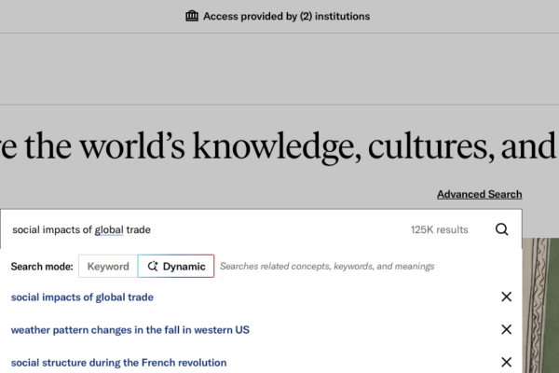Pick 'social structure during the French revolution'
Image resolution: width=559 pixels, height=373 pixels.
[x=118, y=363]
